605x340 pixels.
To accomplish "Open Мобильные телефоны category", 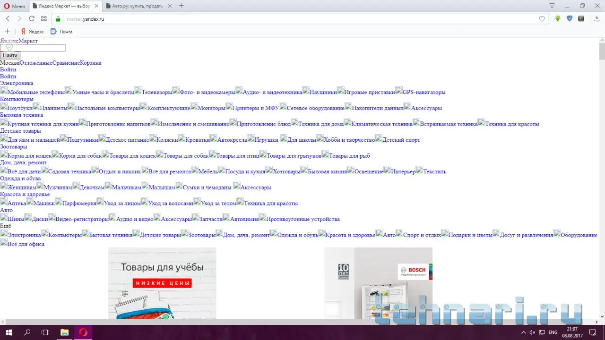I will [36, 92].
